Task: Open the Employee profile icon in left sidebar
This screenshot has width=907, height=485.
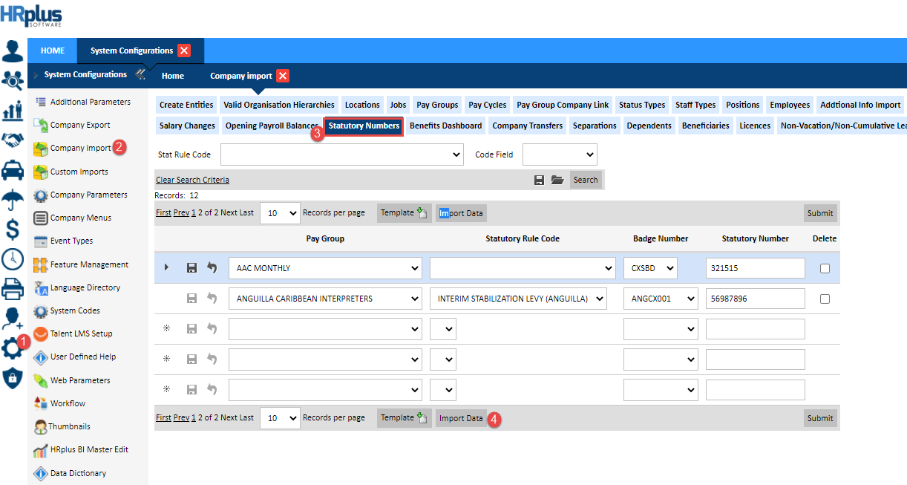Action: pyautogui.click(x=12, y=51)
